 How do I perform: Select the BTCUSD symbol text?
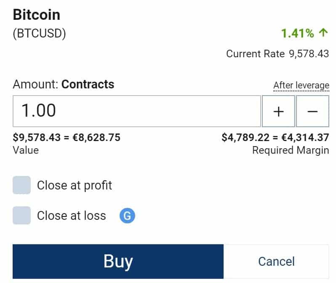click(x=40, y=34)
